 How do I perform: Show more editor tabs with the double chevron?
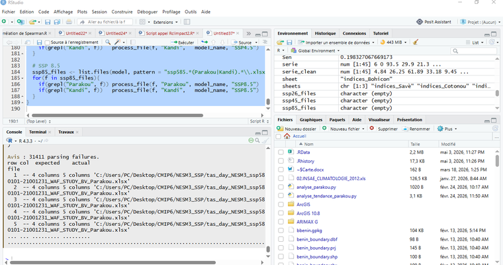tap(249, 33)
